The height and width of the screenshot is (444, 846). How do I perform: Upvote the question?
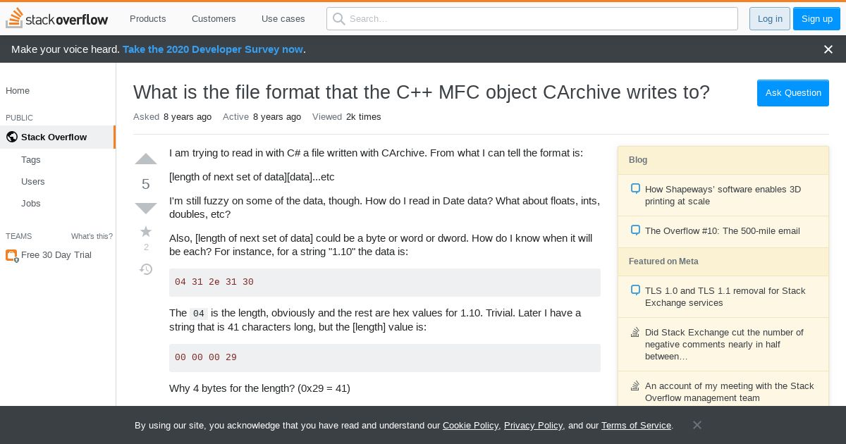pos(146,159)
